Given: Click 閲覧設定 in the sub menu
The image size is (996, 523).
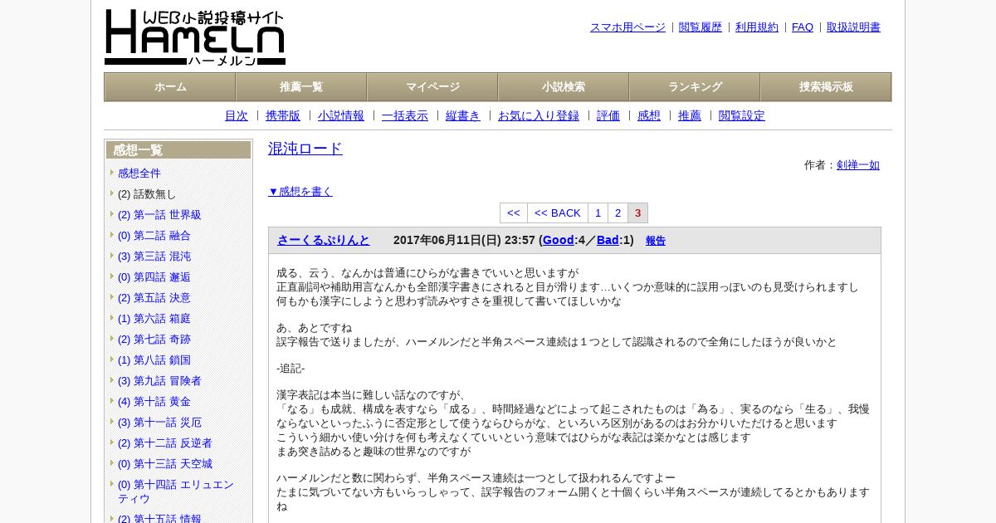Looking at the screenshot, I should 742,116.
